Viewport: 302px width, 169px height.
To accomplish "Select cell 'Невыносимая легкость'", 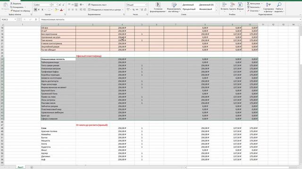I will (58, 59).
